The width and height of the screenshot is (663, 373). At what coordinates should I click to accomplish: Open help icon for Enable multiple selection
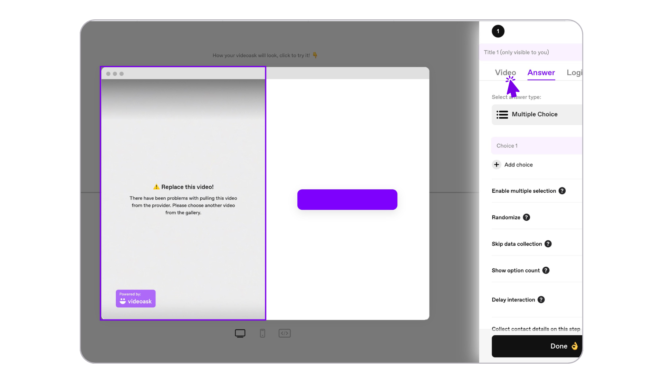[x=562, y=191]
